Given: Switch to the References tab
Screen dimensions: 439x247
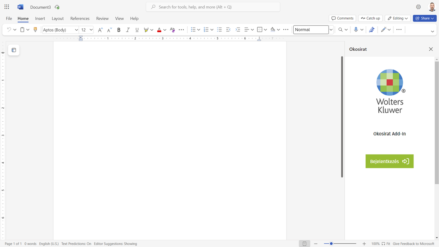Looking at the screenshot, I should pyautogui.click(x=80, y=18).
